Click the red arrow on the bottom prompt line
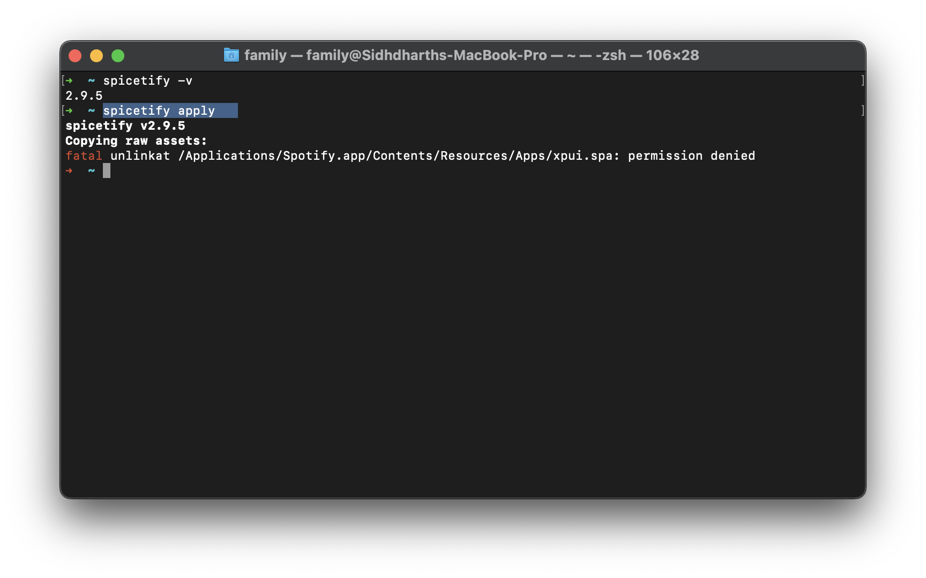This screenshot has width=926, height=578. tap(70, 170)
